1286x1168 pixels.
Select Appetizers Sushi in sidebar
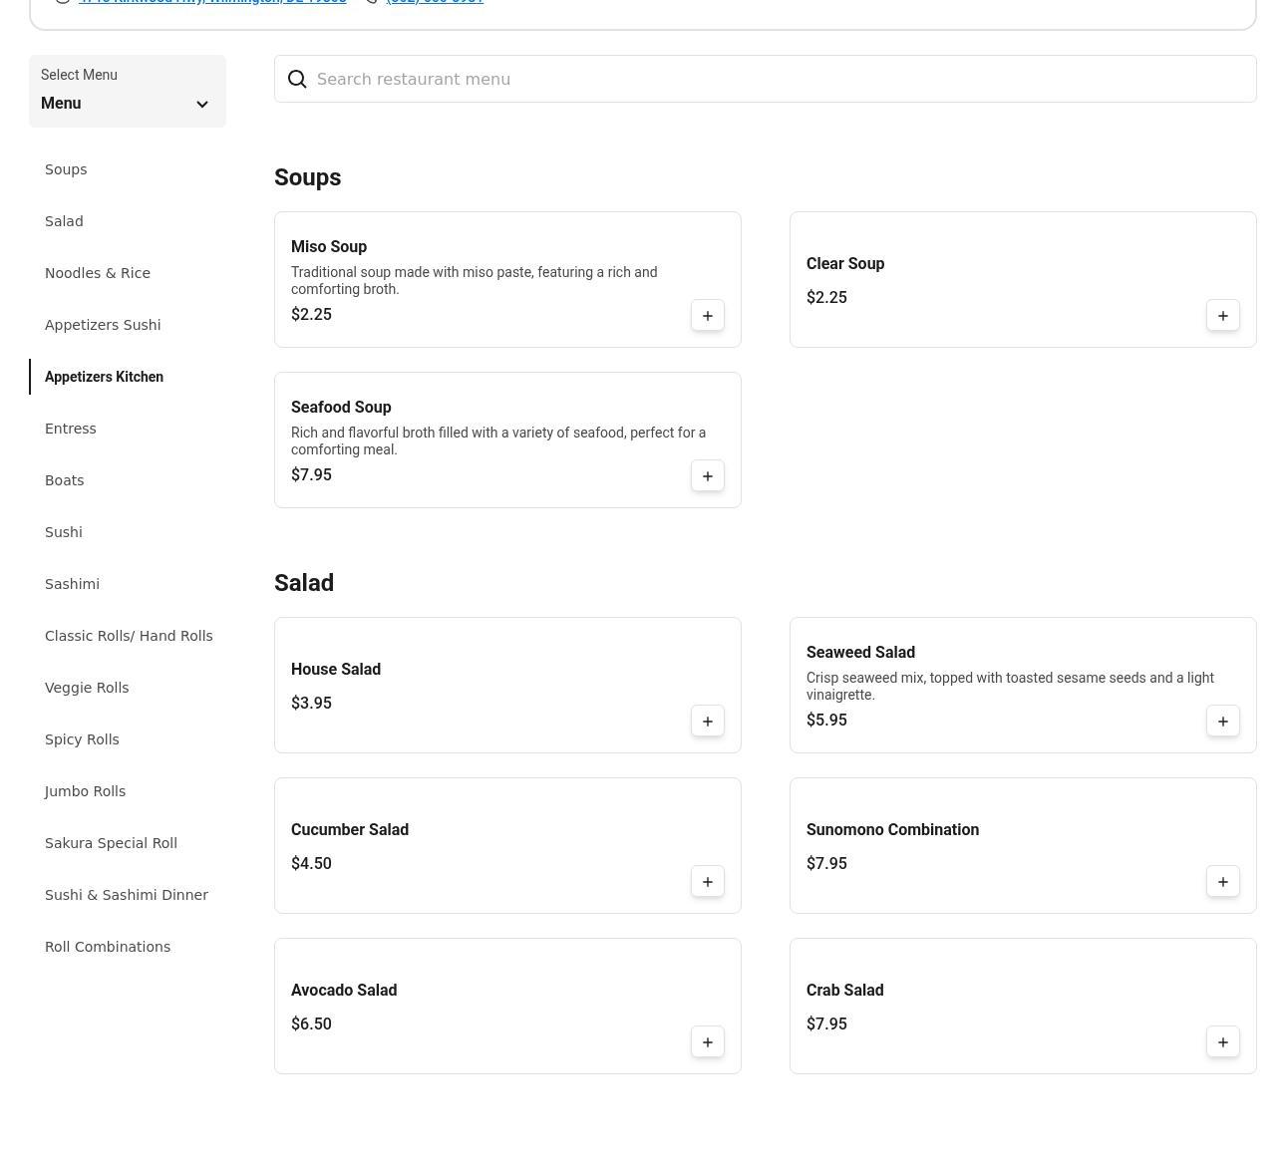tap(103, 325)
